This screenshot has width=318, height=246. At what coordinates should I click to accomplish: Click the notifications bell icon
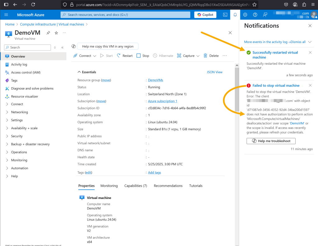pos(235,15)
